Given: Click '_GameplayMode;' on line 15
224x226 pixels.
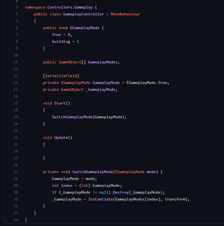Looking at the screenshot, I should [102, 90].
